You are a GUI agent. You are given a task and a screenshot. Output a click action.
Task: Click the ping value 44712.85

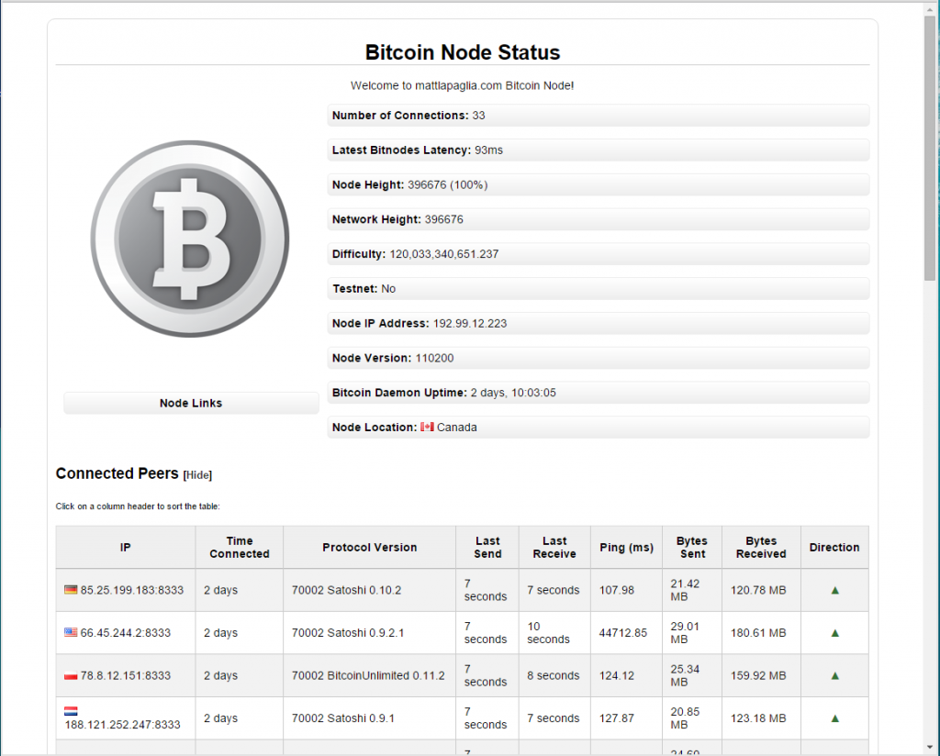tap(623, 632)
